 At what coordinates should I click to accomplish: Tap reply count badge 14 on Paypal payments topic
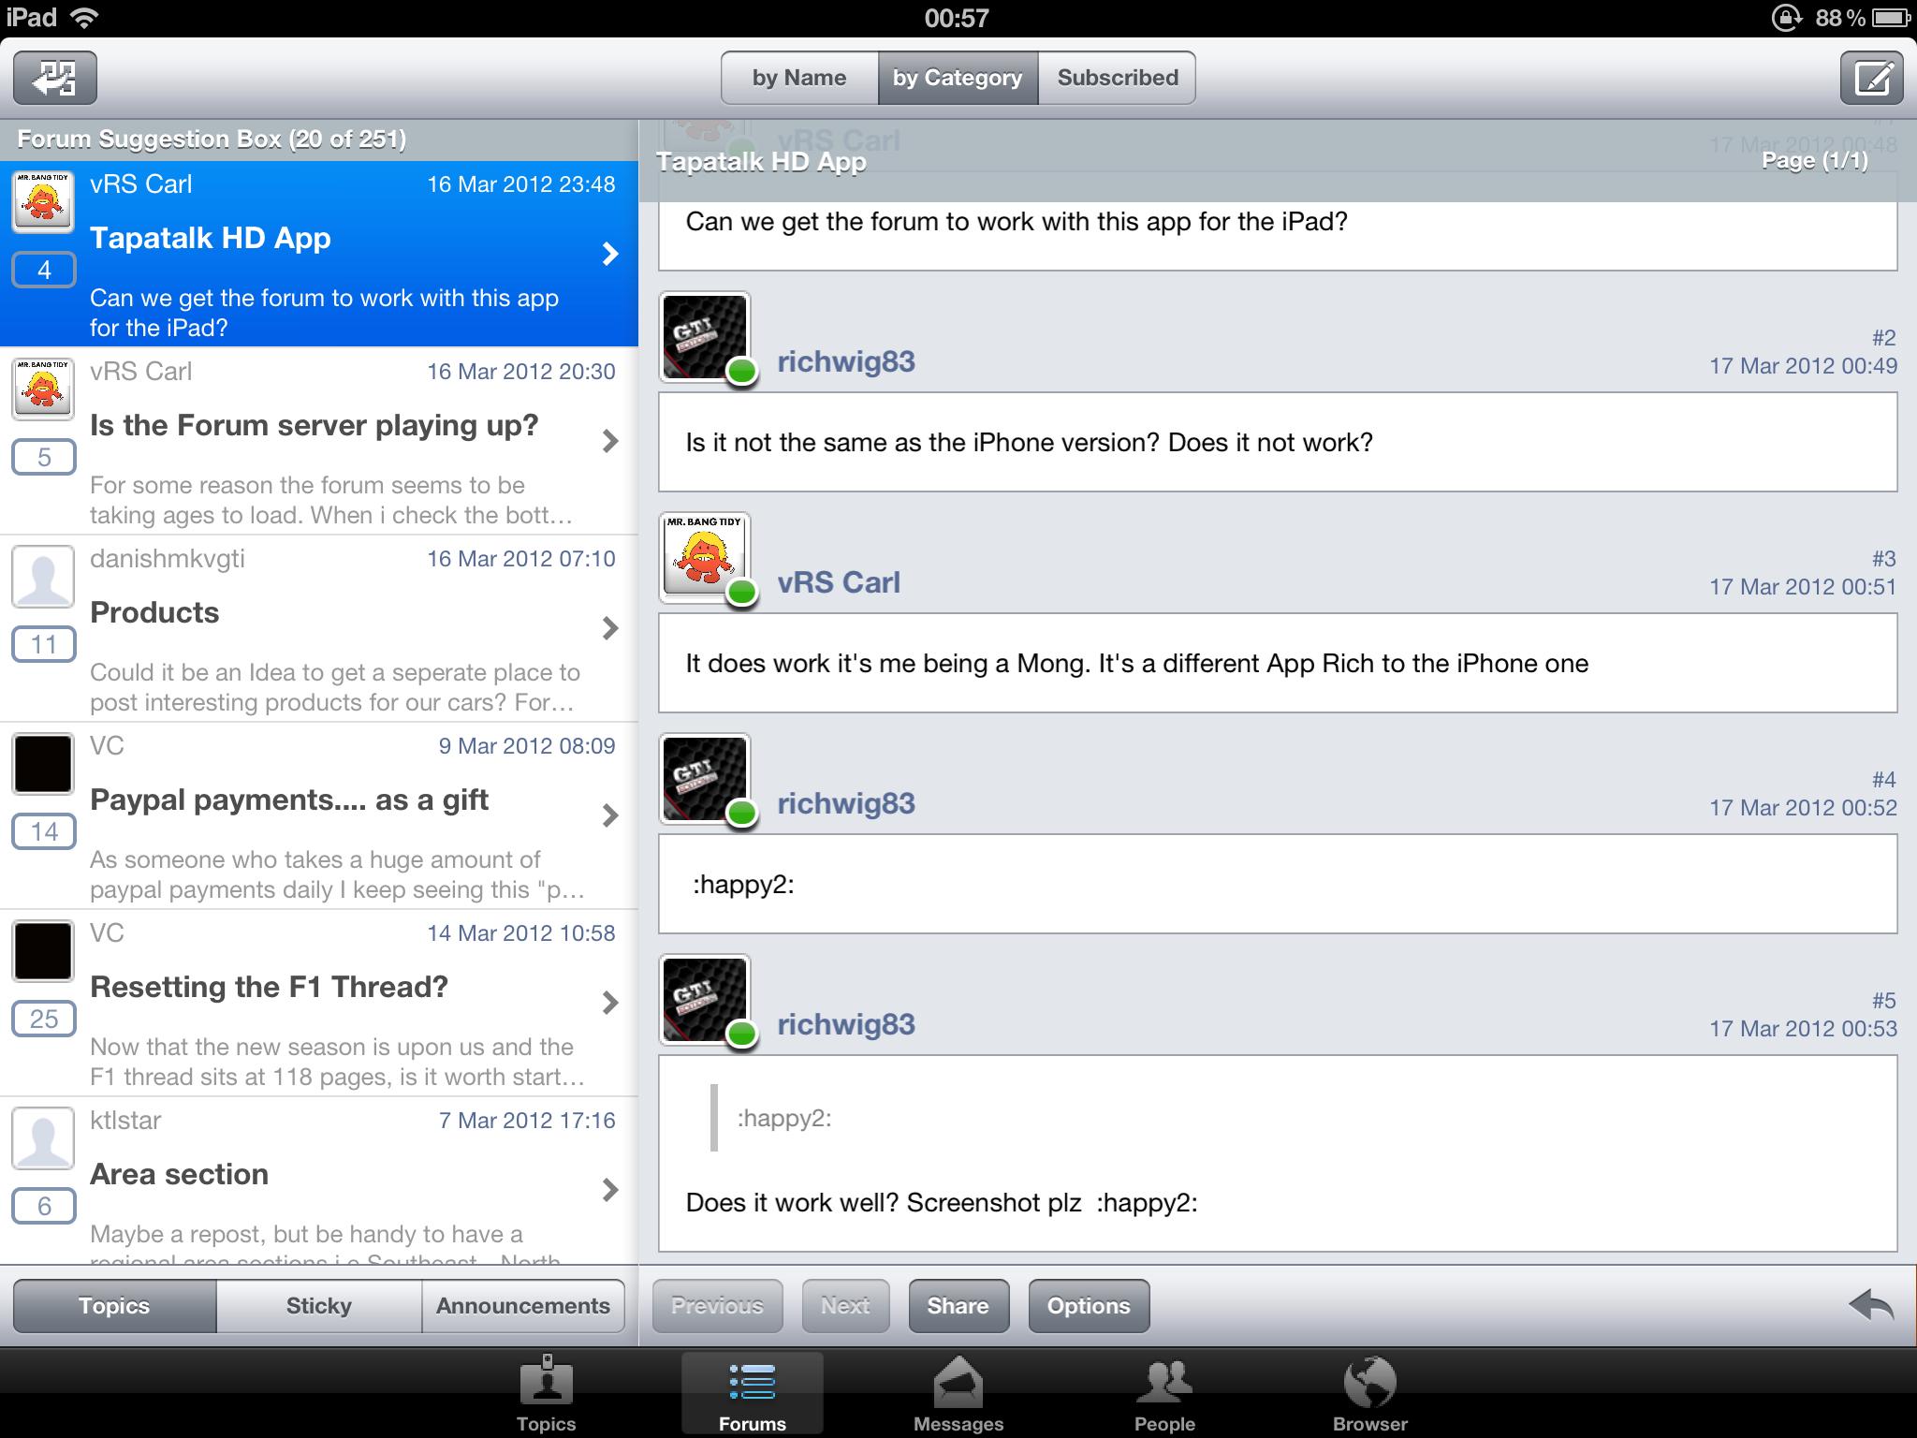pos(44,832)
